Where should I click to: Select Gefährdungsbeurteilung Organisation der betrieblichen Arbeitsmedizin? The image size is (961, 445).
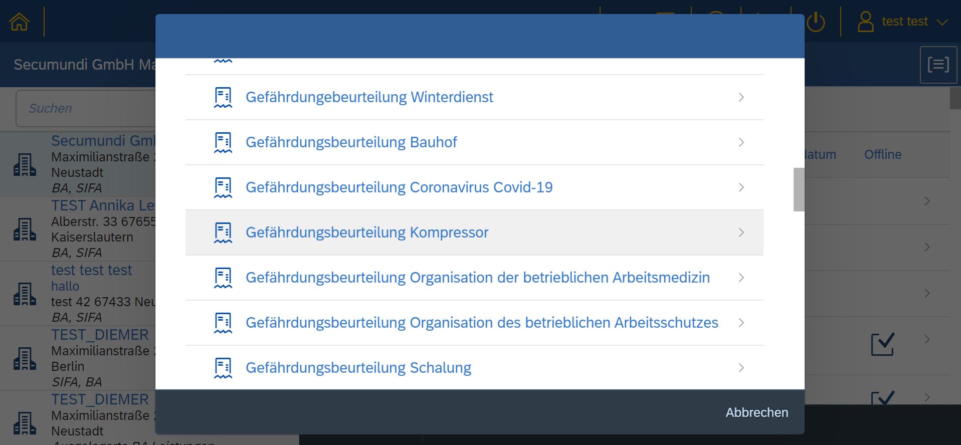(x=477, y=278)
